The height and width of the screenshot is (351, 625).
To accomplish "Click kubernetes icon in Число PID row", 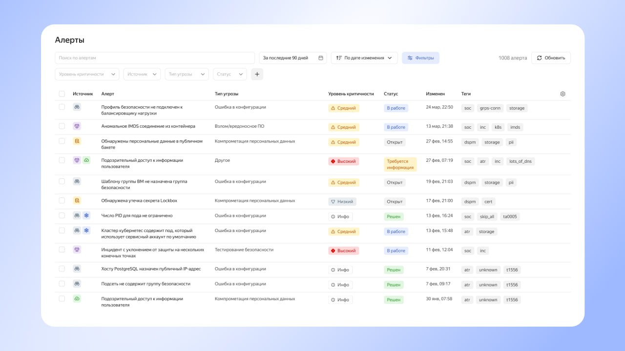I will click(x=86, y=215).
